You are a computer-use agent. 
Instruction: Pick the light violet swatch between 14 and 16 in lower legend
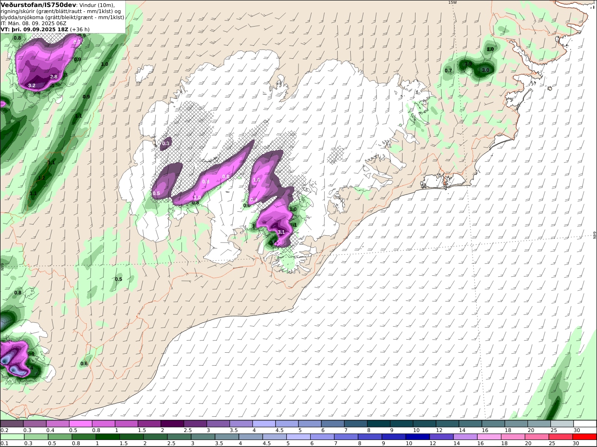(465, 437)
